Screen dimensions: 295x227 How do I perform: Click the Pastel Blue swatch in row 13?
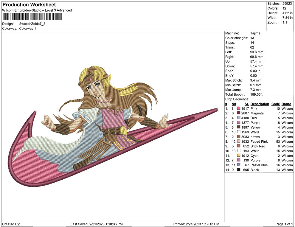click(239, 165)
